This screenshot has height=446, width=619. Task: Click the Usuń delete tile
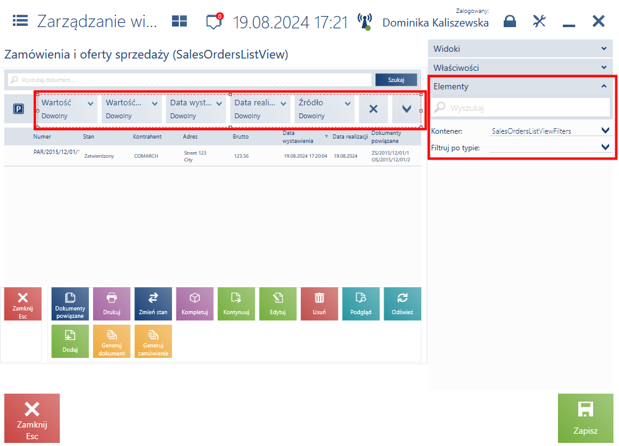(319, 304)
